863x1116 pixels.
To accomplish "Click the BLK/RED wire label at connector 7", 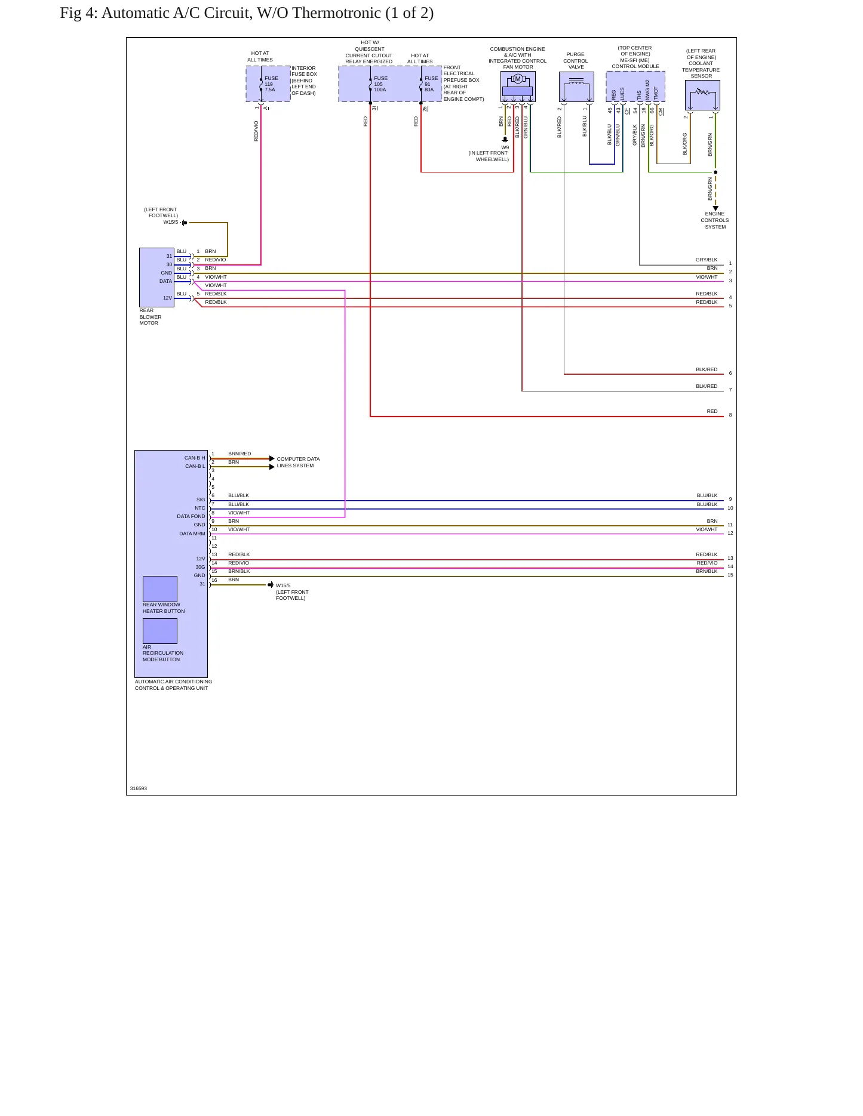I will click(x=707, y=386).
